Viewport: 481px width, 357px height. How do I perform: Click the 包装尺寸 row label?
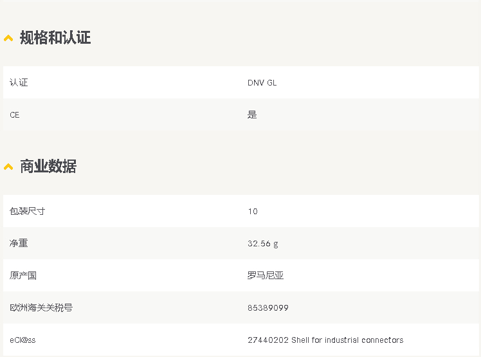27,211
